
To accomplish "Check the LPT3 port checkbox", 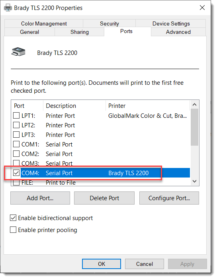I will [x=16, y=135].
